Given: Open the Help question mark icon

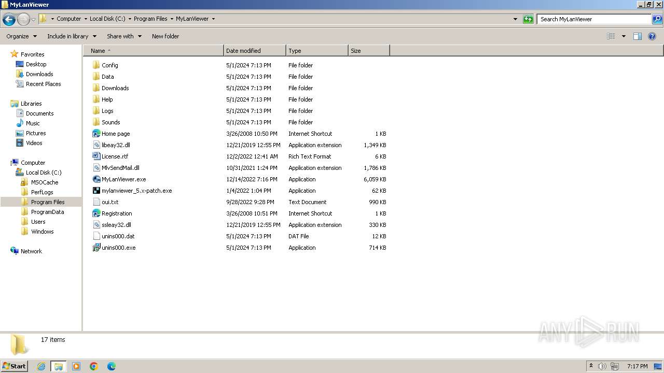Looking at the screenshot, I should coord(652,36).
